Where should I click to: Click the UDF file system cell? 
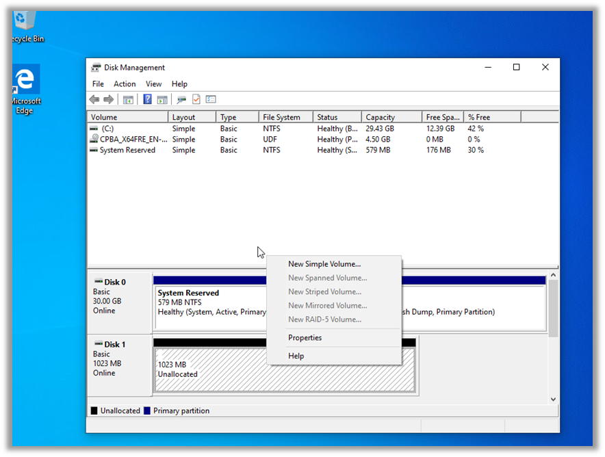[x=270, y=140]
